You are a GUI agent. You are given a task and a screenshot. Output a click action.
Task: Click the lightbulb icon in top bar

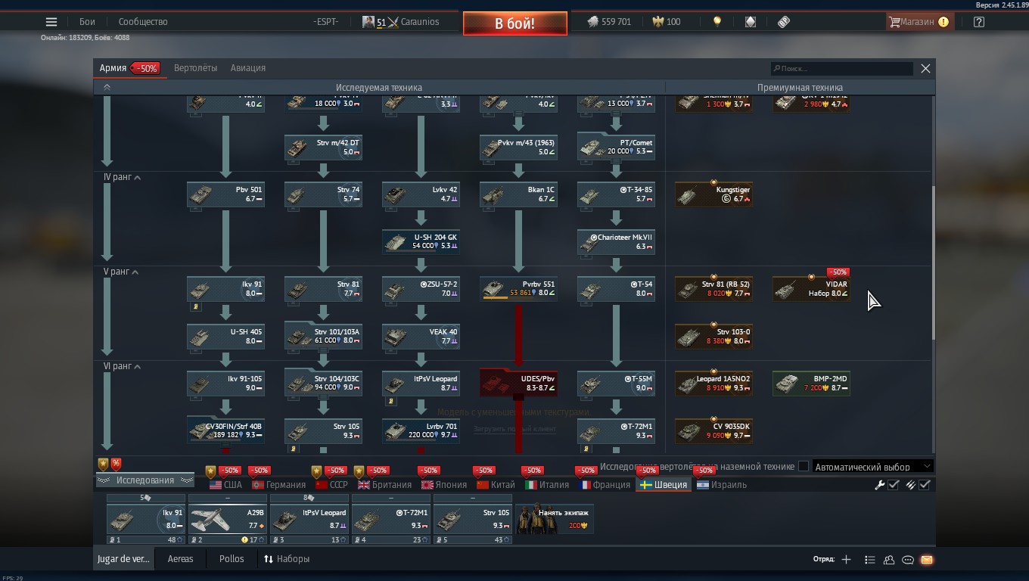tap(717, 22)
